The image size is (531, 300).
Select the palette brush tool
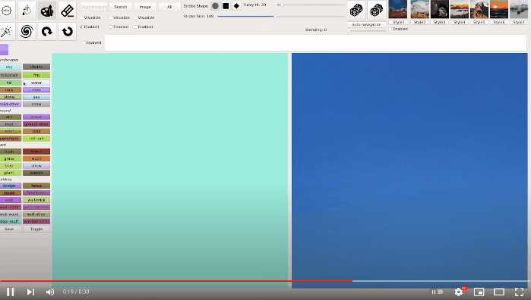point(47,11)
